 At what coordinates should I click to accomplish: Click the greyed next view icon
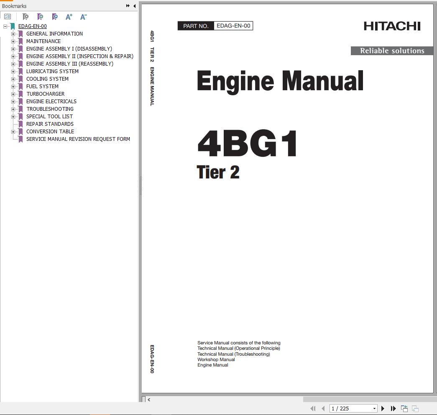(x=415, y=408)
